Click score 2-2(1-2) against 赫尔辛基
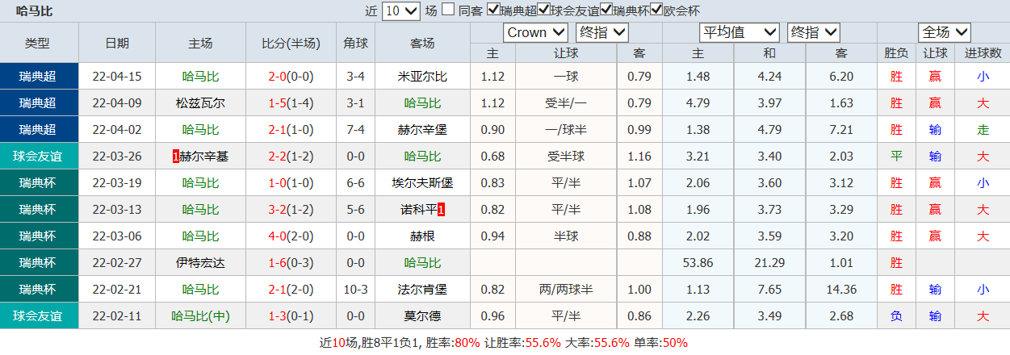The image size is (1010, 355). [x=291, y=157]
